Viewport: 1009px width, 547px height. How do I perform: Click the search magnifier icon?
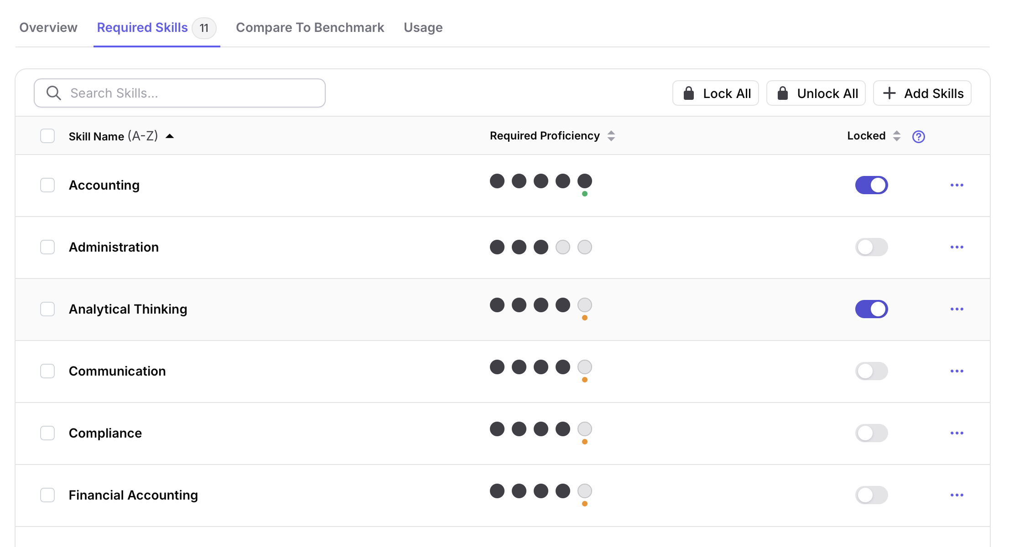54,93
